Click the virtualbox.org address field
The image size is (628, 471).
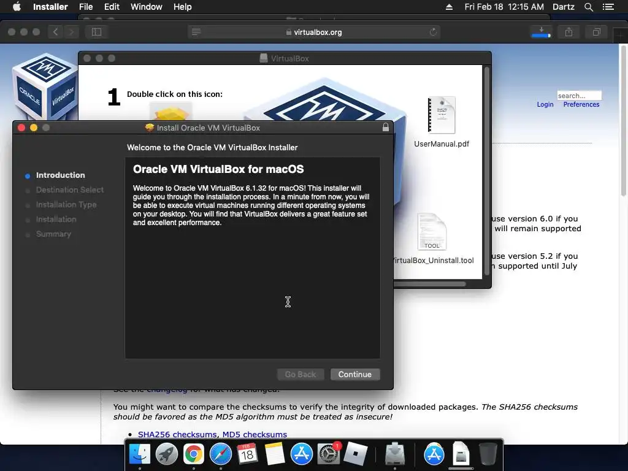pos(314,32)
